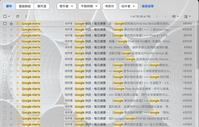Star the email dated 7月14日

(x=11, y=89)
